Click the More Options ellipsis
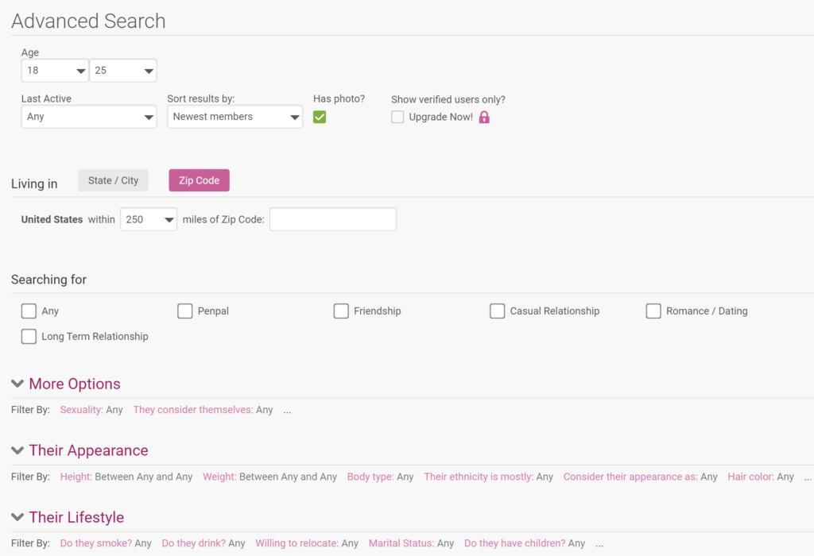 tap(287, 411)
